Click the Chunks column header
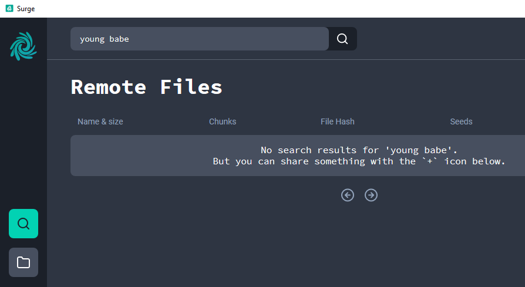525x287 pixels. click(223, 121)
